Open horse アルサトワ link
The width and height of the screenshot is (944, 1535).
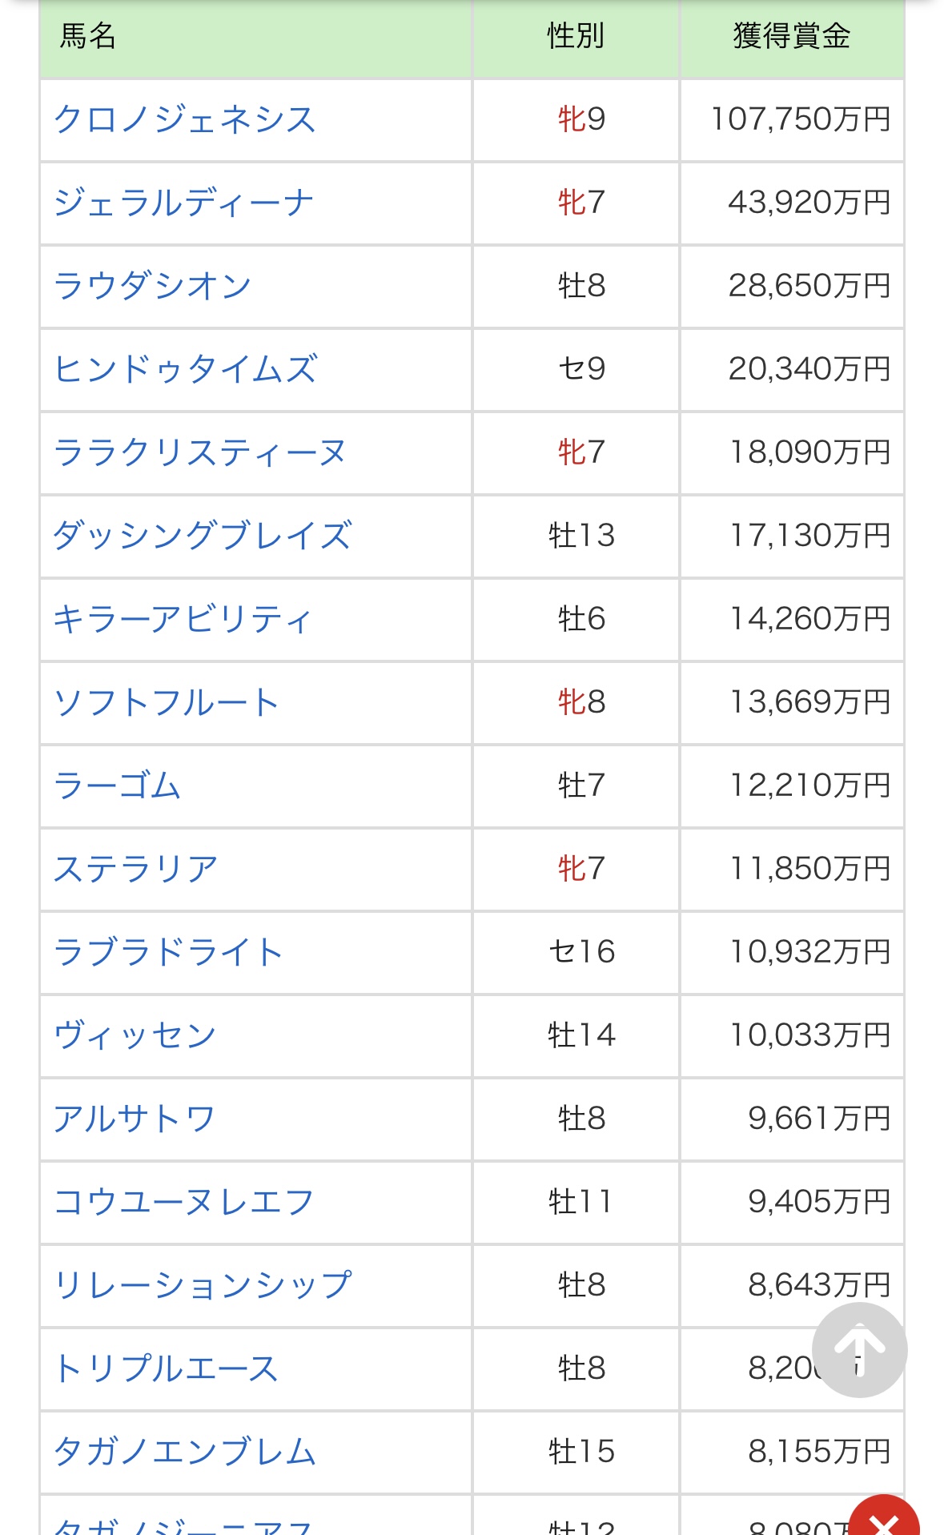135,1119
